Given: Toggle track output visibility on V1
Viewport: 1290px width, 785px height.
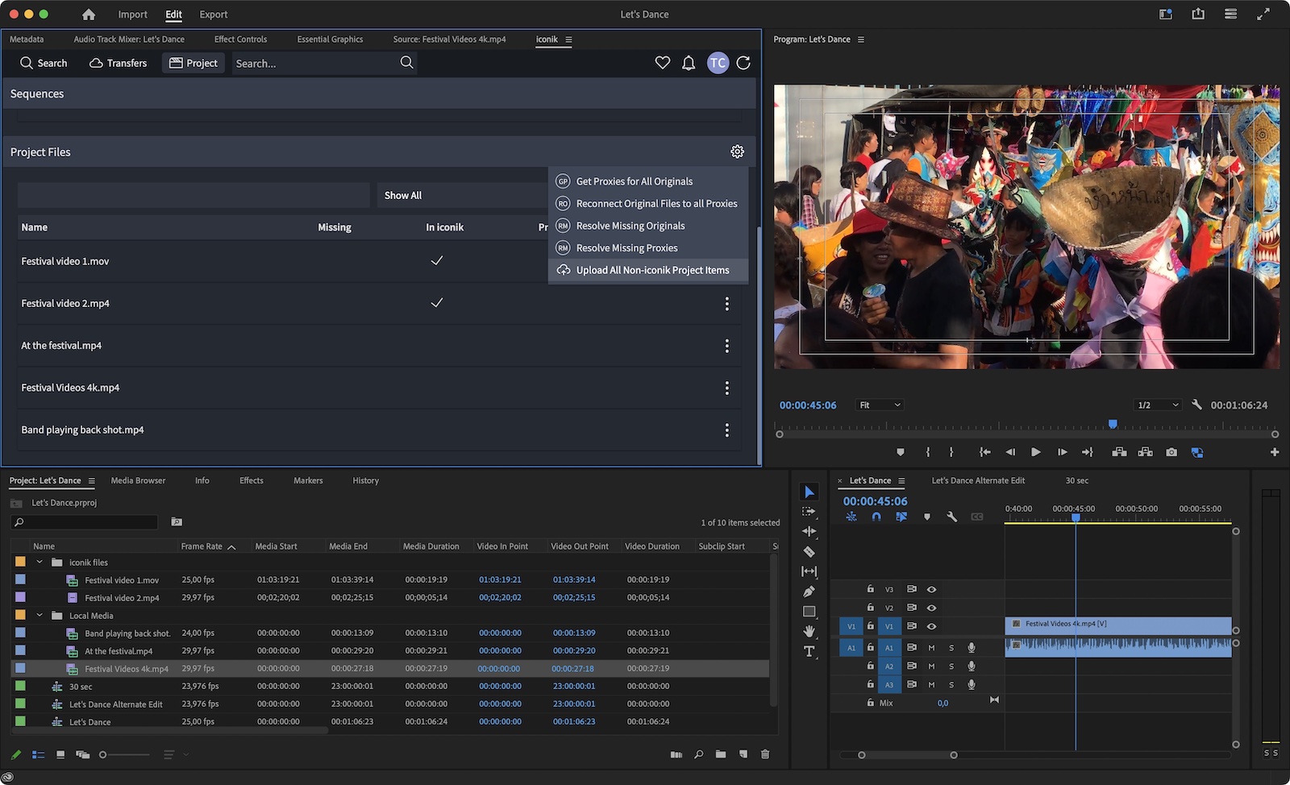Looking at the screenshot, I should [932, 626].
